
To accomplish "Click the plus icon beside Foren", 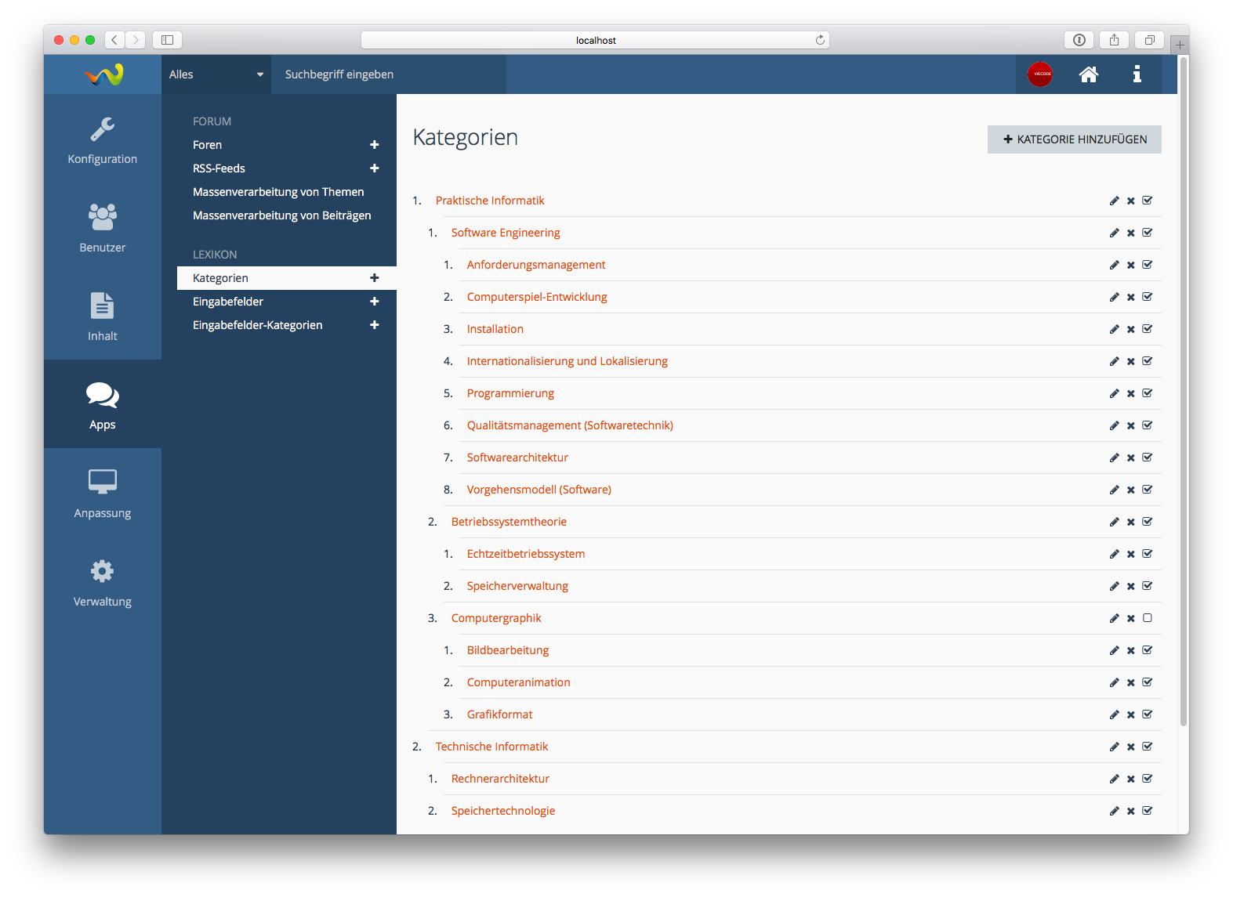I will (374, 145).
